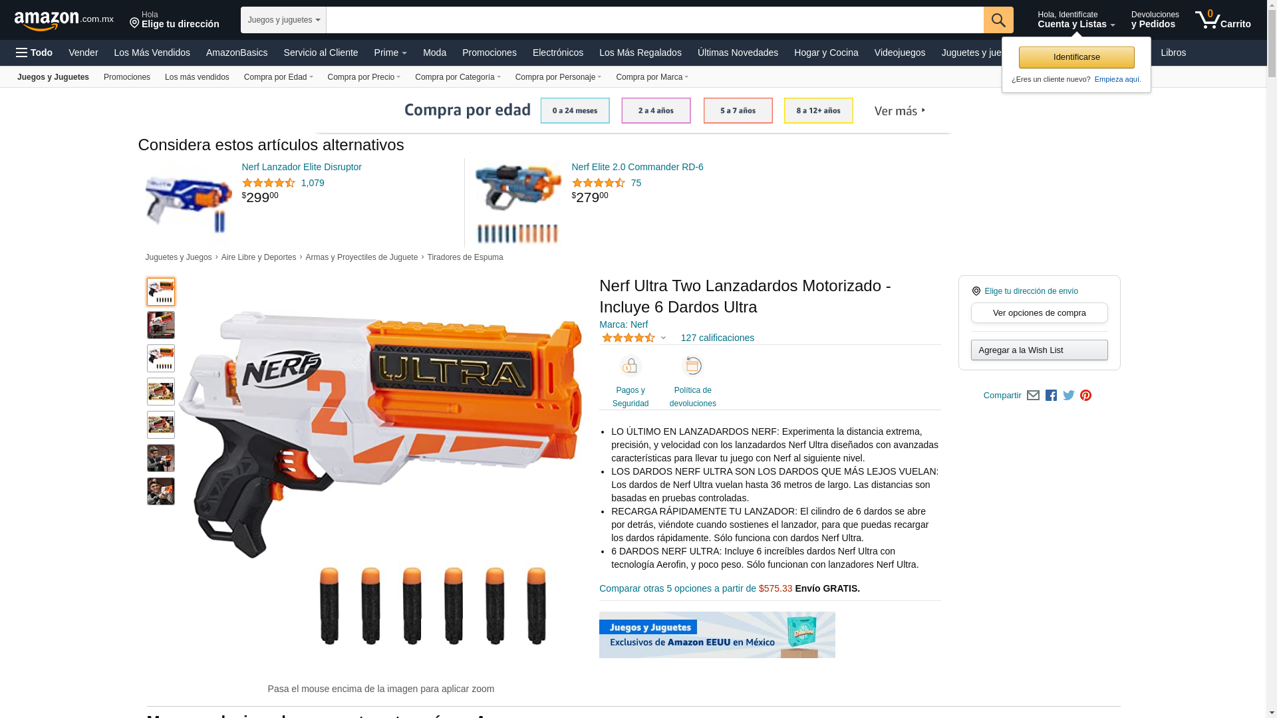Expand the Juegos y juguetes search category dropdown

(x=283, y=20)
